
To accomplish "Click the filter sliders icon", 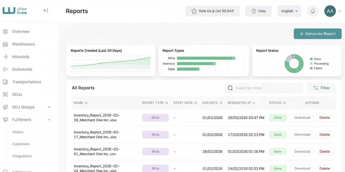I will tap(316, 88).
